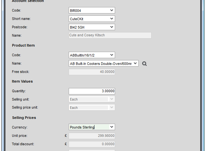Click the Selling price unit Each dropdown

pos(92,107)
